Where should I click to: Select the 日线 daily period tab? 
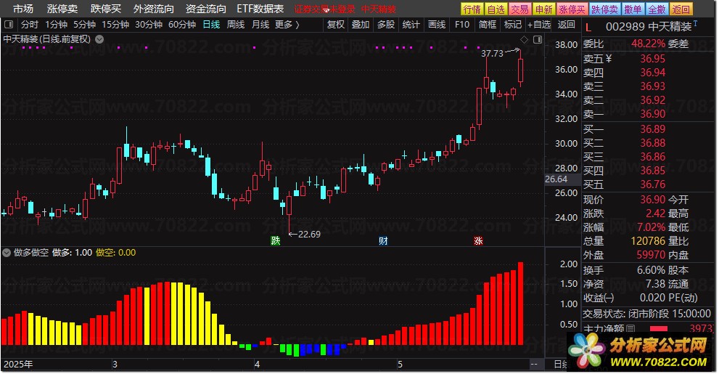click(x=211, y=24)
